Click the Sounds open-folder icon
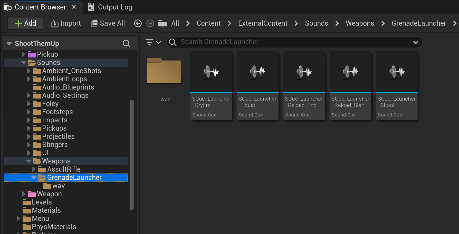This screenshot has width=459, height=234. [x=32, y=63]
